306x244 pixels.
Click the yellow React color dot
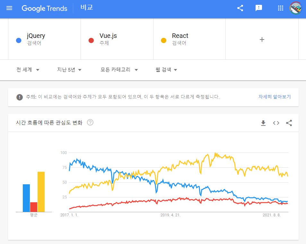coord(163,40)
